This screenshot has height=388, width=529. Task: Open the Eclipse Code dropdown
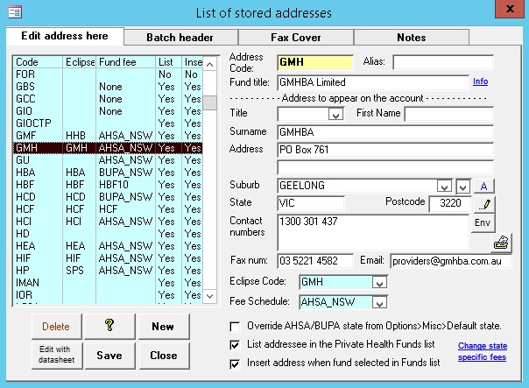(x=379, y=282)
